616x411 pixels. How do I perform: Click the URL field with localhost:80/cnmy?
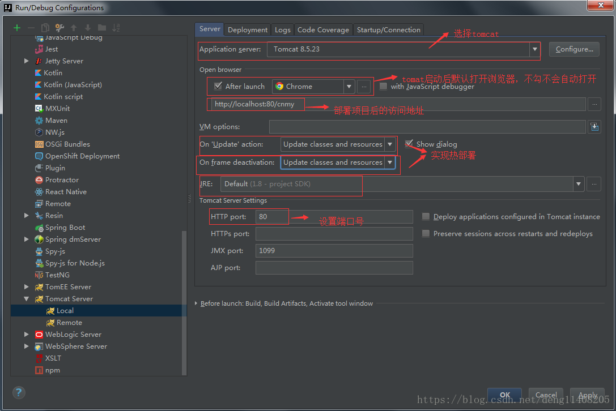point(398,104)
